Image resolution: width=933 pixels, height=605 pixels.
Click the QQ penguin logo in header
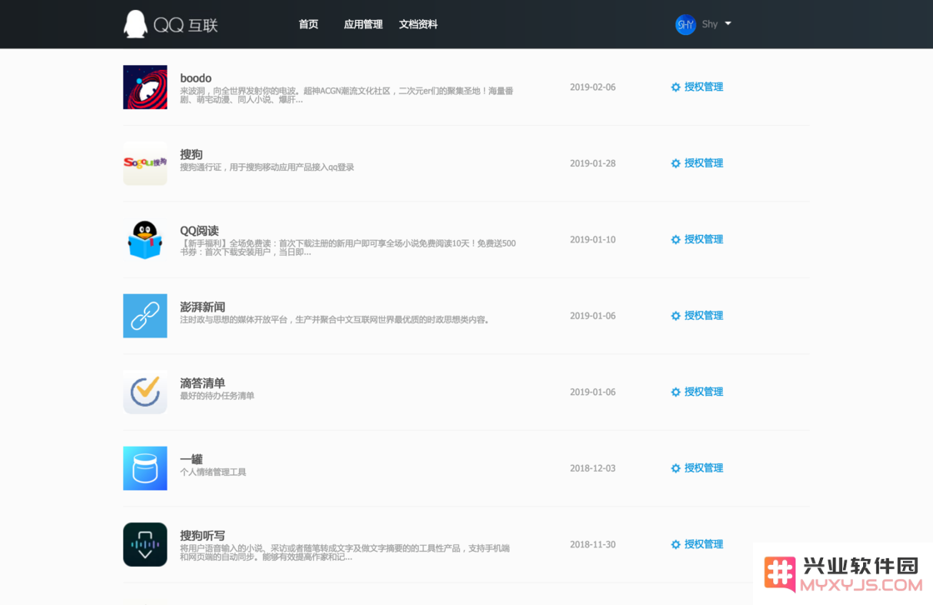pos(135,24)
